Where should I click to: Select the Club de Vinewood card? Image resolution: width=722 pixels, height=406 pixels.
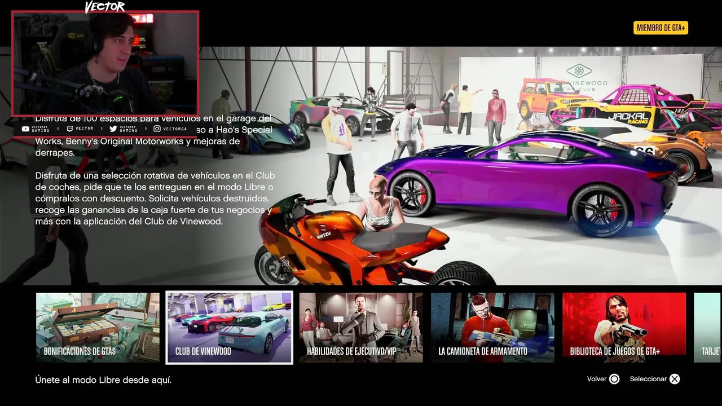(230, 328)
